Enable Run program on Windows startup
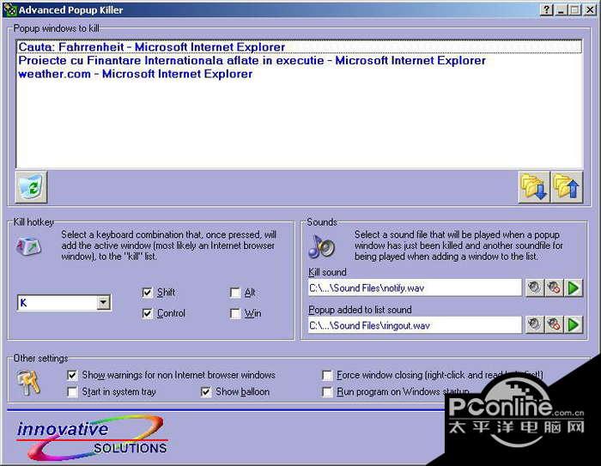Viewport: 601px width, 466px height. coord(327,392)
